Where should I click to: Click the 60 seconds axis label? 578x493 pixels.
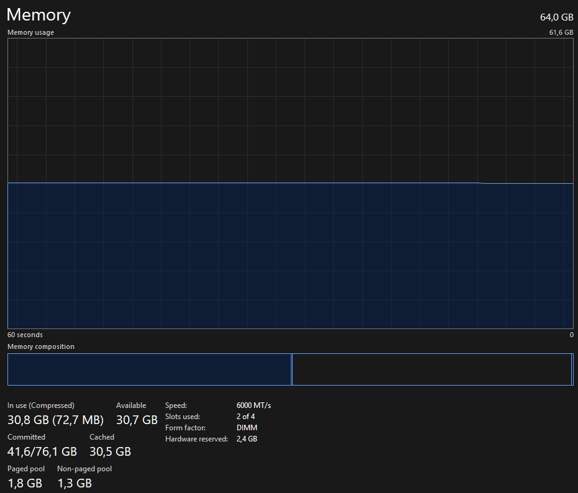[x=25, y=335]
